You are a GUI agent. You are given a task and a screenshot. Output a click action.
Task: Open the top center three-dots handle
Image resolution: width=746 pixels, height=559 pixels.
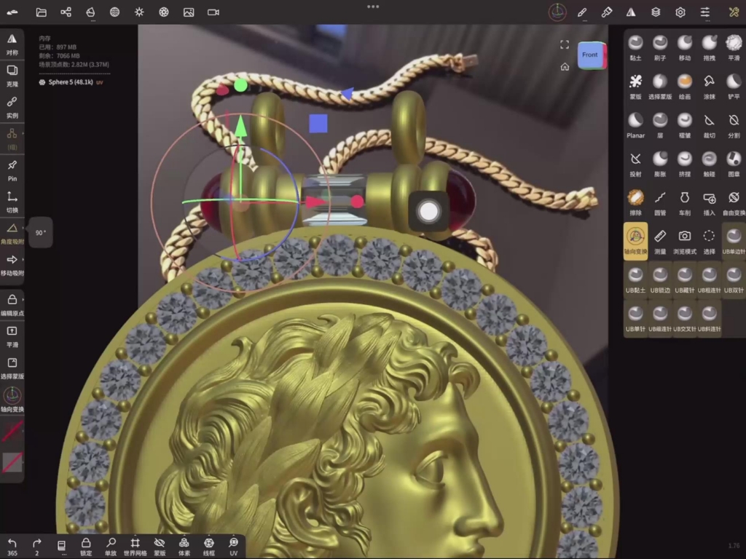pos(373,7)
